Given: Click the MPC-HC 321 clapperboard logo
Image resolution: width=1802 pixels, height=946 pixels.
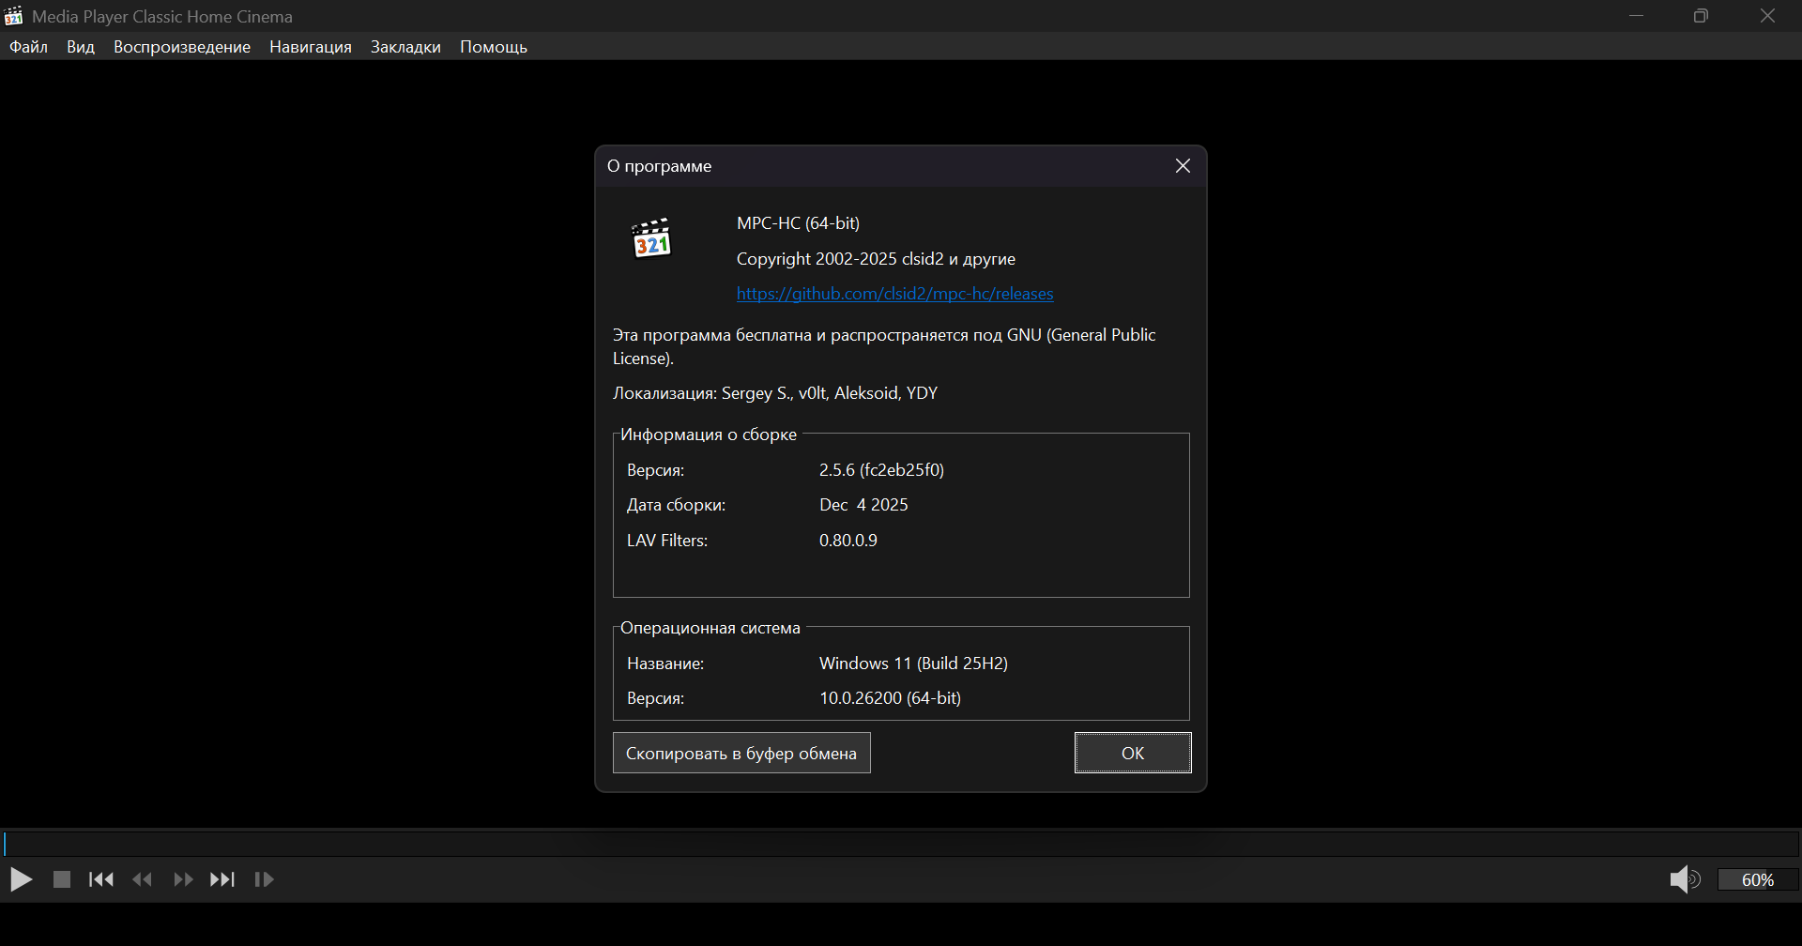Looking at the screenshot, I should point(651,238).
